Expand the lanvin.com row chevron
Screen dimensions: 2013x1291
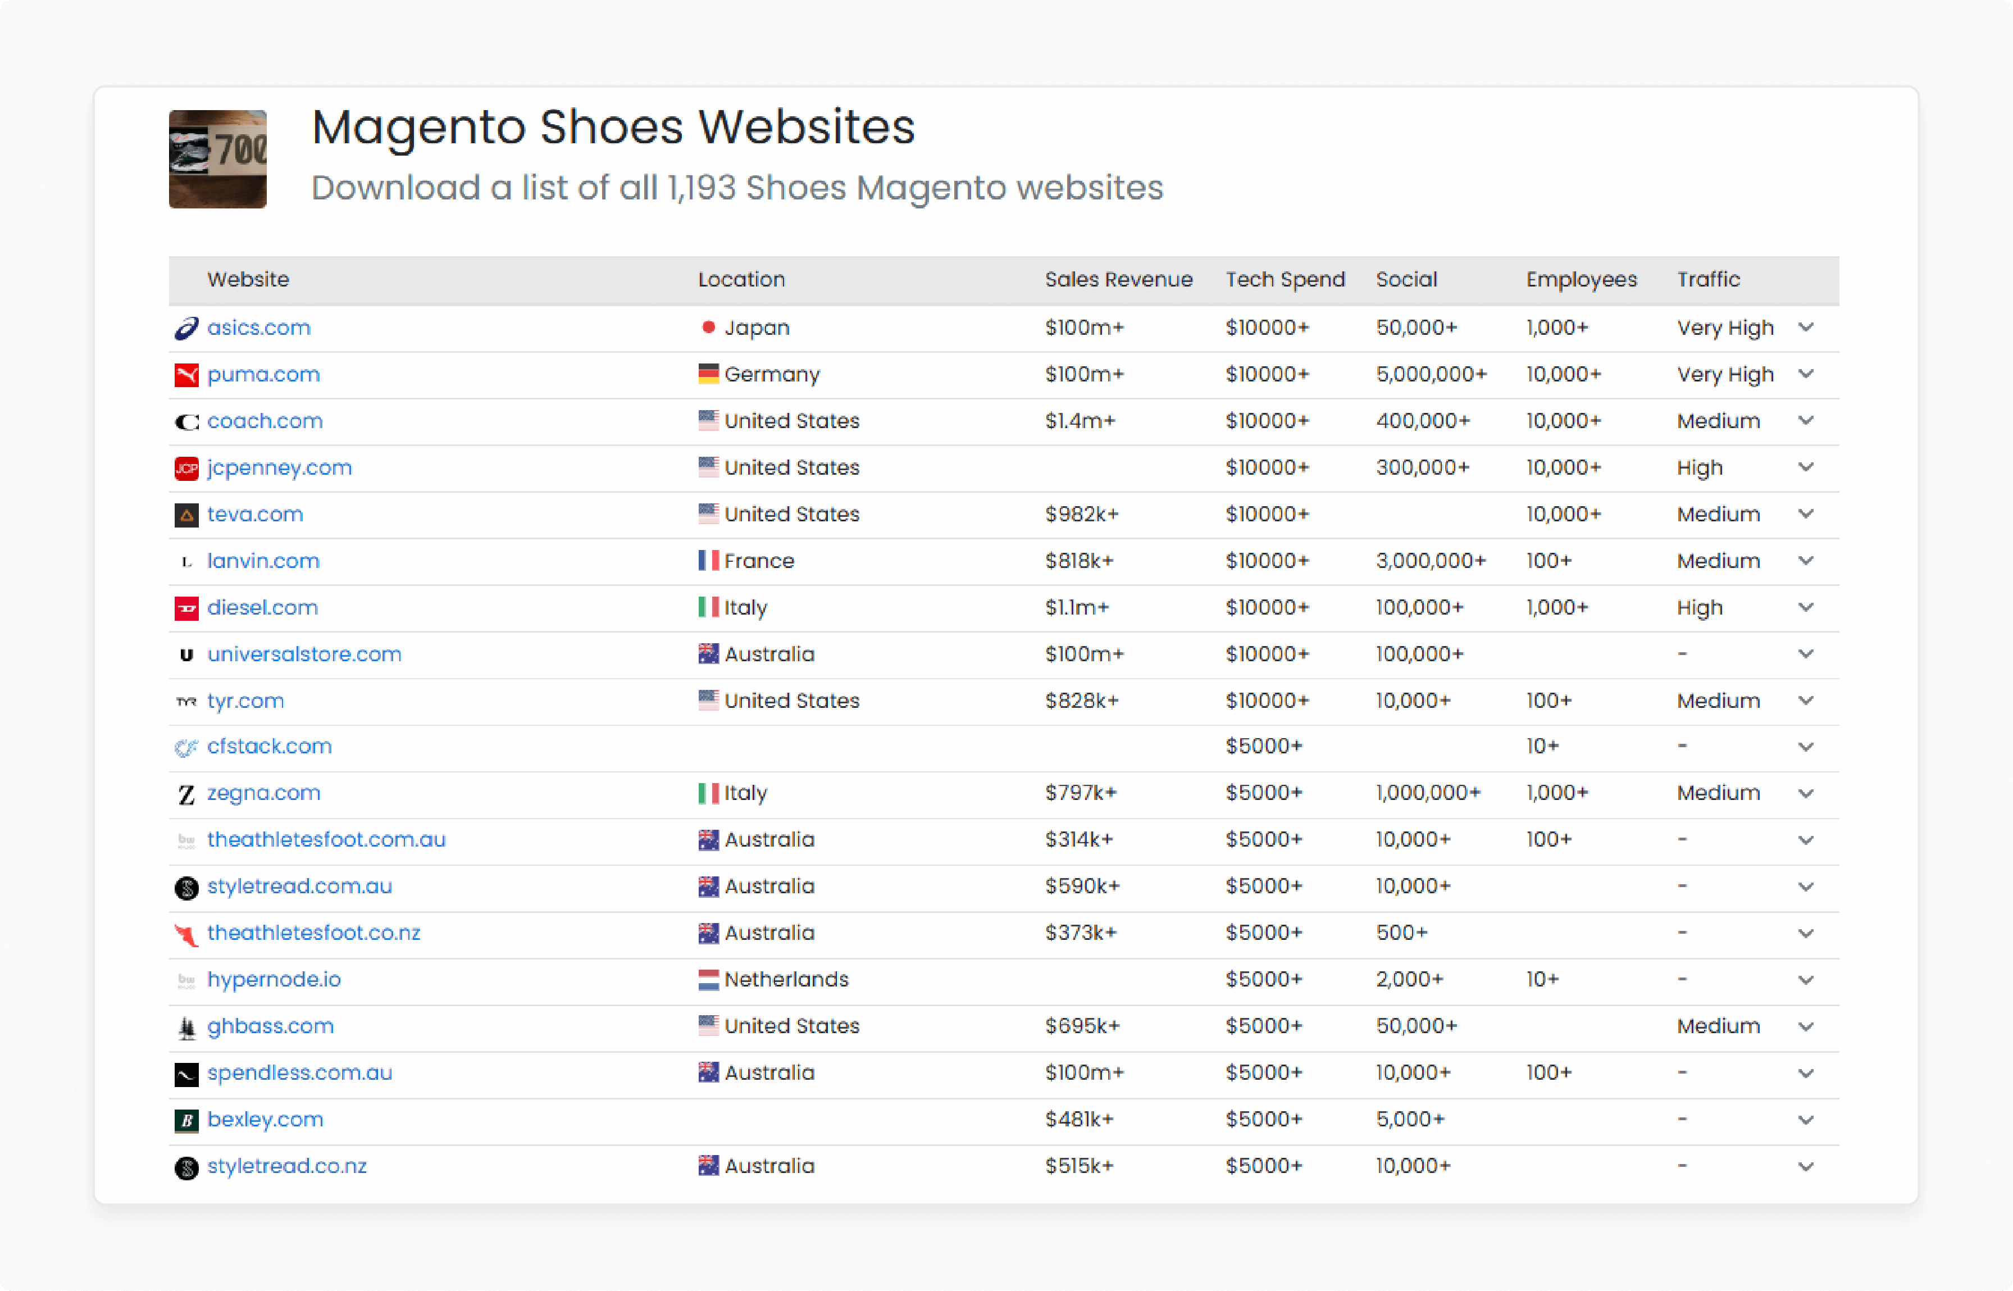click(x=1806, y=560)
